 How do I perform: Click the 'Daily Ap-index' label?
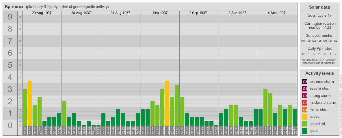tap(319, 48)
